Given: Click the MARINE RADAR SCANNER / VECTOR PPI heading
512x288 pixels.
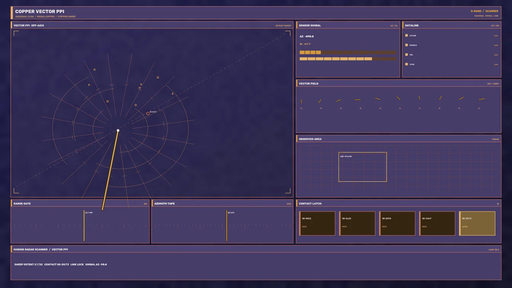Looking at the screenshot, I should [x=41, y=250].
